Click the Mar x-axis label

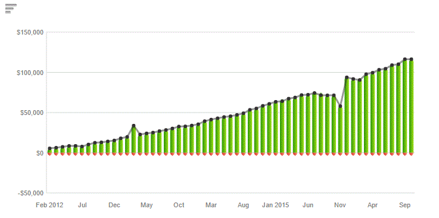click(x=211, y=205)
